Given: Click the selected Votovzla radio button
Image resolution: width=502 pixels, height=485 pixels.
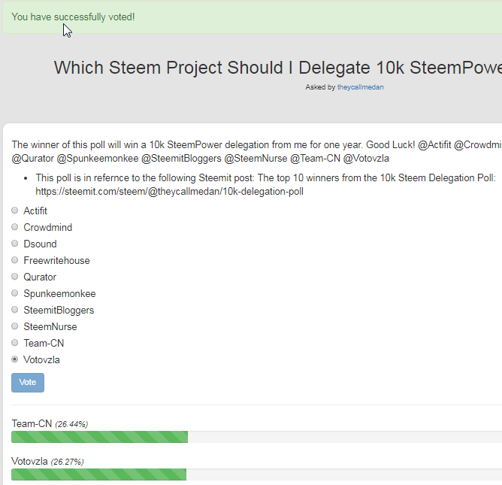Looking at the screenshot, I should (15, 359).
